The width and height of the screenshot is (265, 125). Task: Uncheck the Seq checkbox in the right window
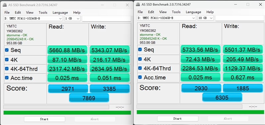tap(140, 49)
